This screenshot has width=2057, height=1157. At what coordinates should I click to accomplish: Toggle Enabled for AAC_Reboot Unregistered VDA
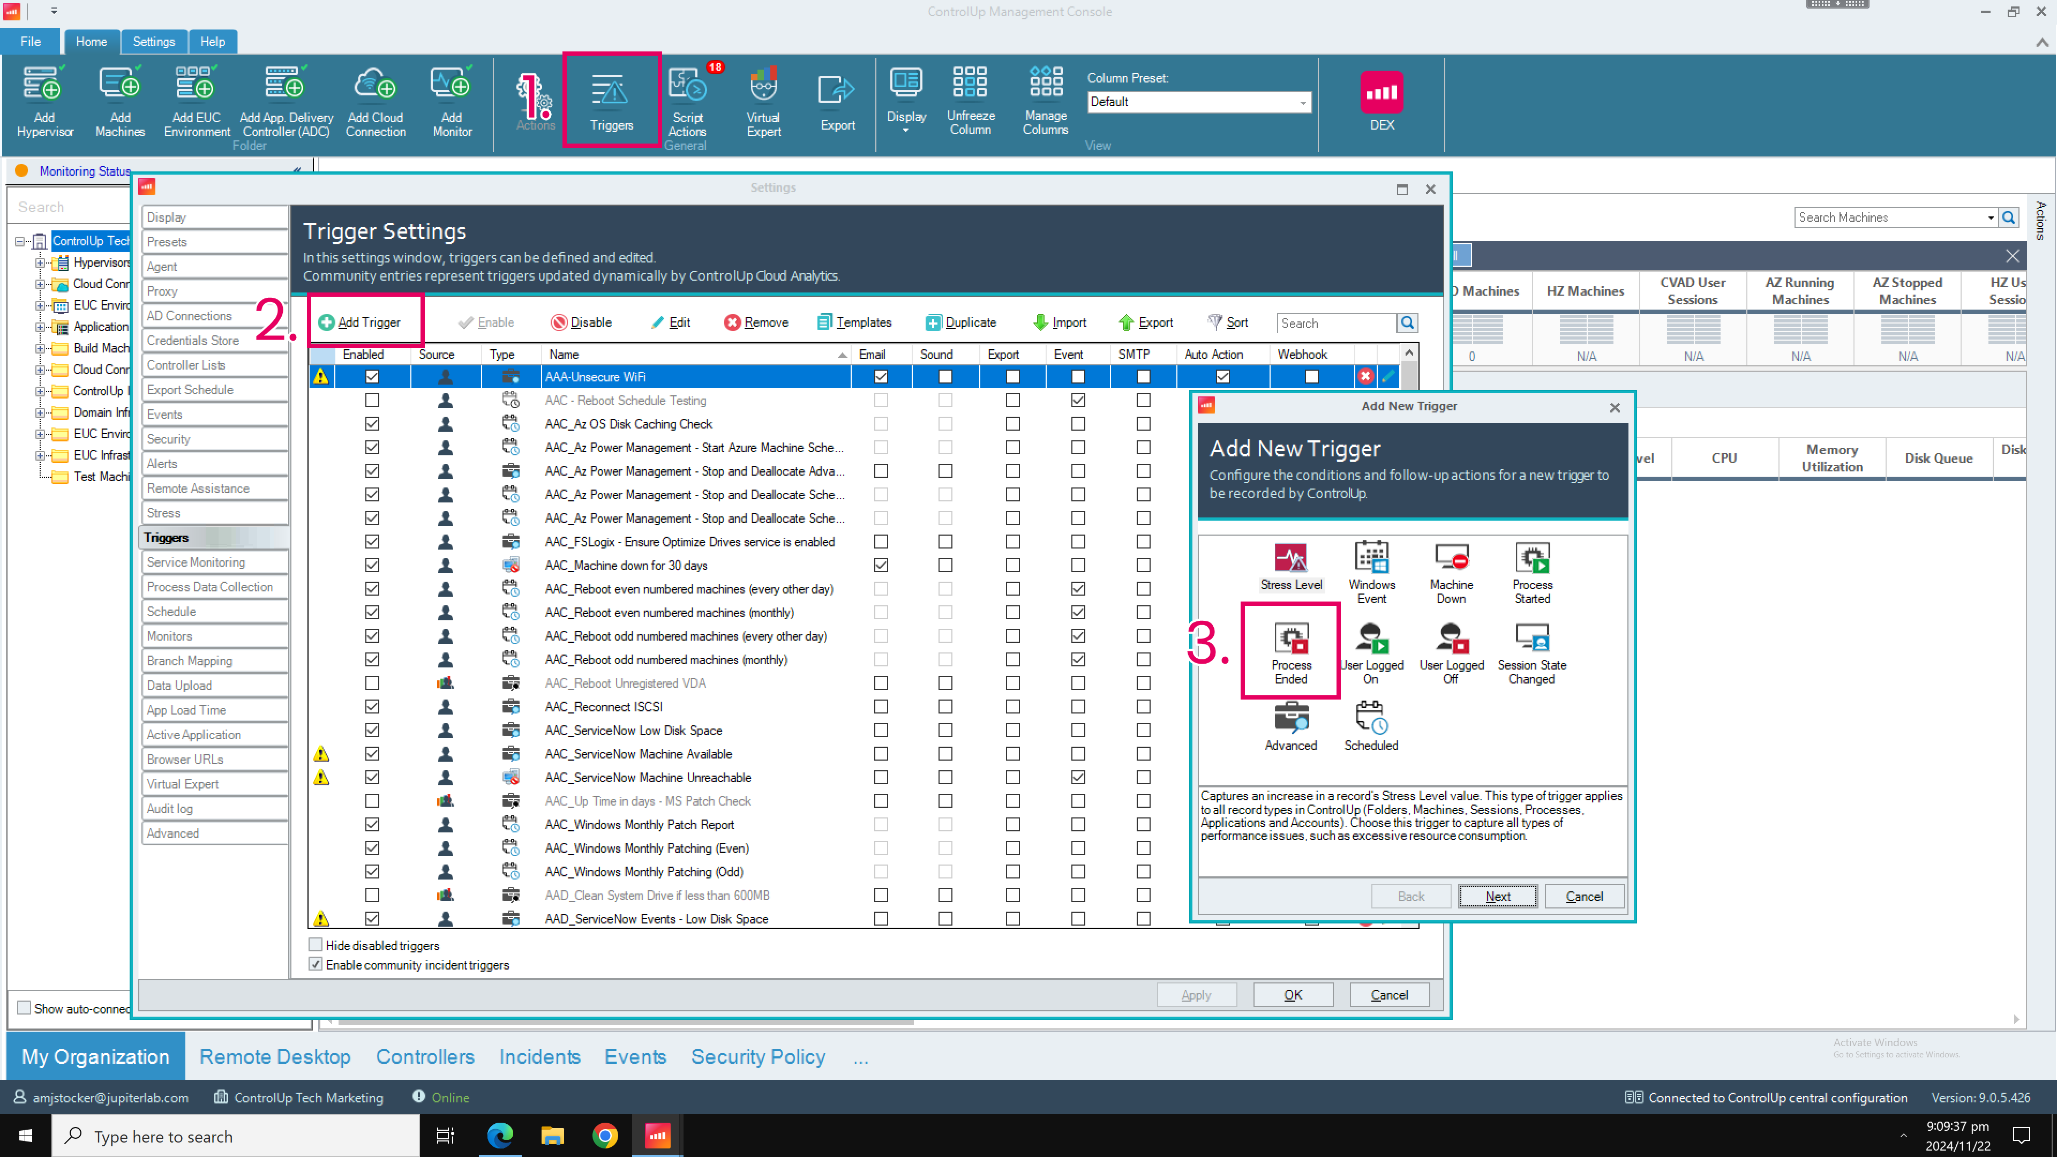coord(372,683)
